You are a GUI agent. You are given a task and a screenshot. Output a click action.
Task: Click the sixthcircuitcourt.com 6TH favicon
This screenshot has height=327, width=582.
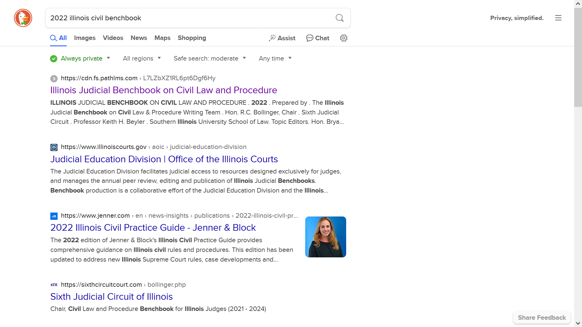(54, 285)
